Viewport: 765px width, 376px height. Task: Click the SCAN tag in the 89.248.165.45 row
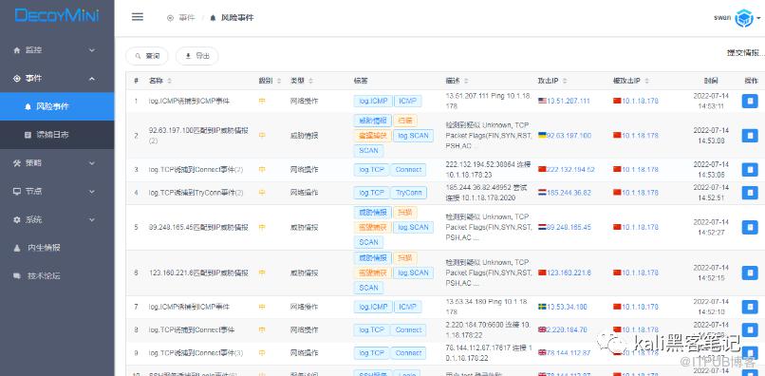tap(368, 242)
